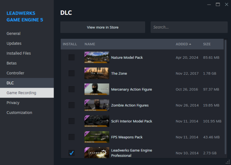Click the Mercenary Action Figure thumbnail
The height and width of the screenshot is (165, 231).
point(97,89)
